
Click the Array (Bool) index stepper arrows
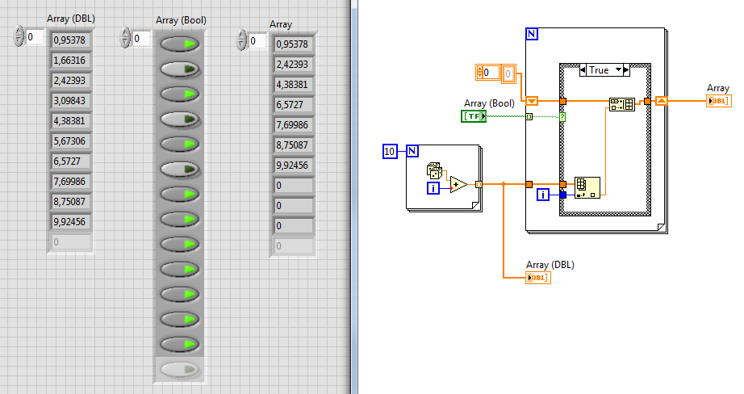click(x=125, y=37)
